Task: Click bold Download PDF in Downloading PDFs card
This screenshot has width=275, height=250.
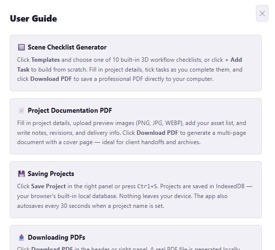Action: click(x=52, y=248)
